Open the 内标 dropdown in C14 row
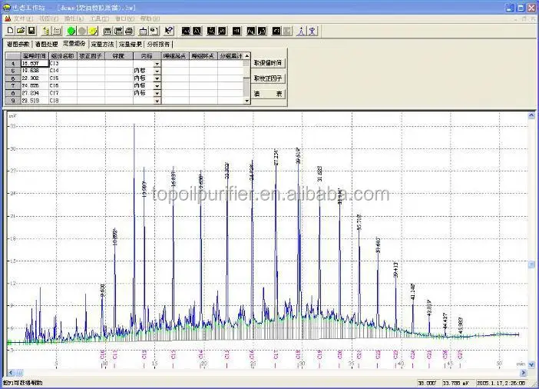 pyautogui.click(x=157, y=71)
